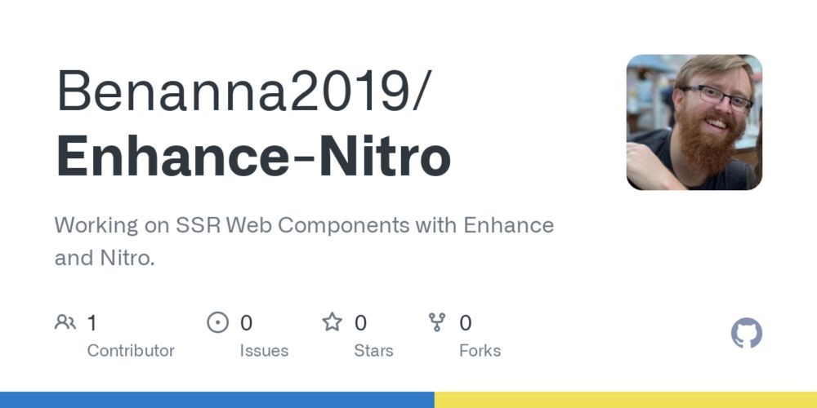Open the bearded man's avatar photo
This screenshot has width=817, height=408.
(694, 122)
